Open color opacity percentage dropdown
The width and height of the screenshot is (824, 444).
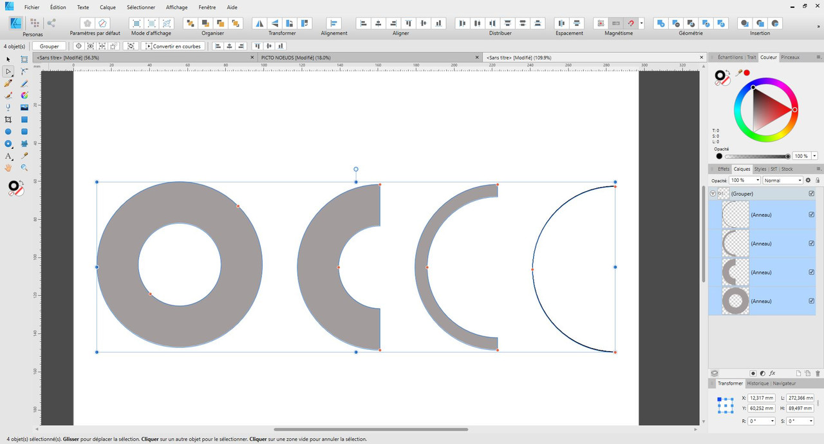pos(815,156)
